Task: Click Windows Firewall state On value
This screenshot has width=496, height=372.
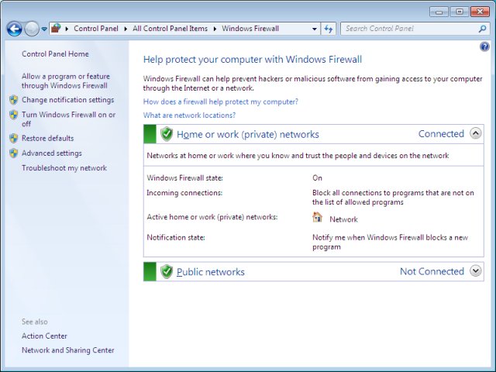Action: click(x=317, y=177)
